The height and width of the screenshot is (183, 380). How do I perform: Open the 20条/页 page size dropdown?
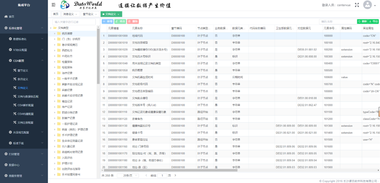point(128,175)
